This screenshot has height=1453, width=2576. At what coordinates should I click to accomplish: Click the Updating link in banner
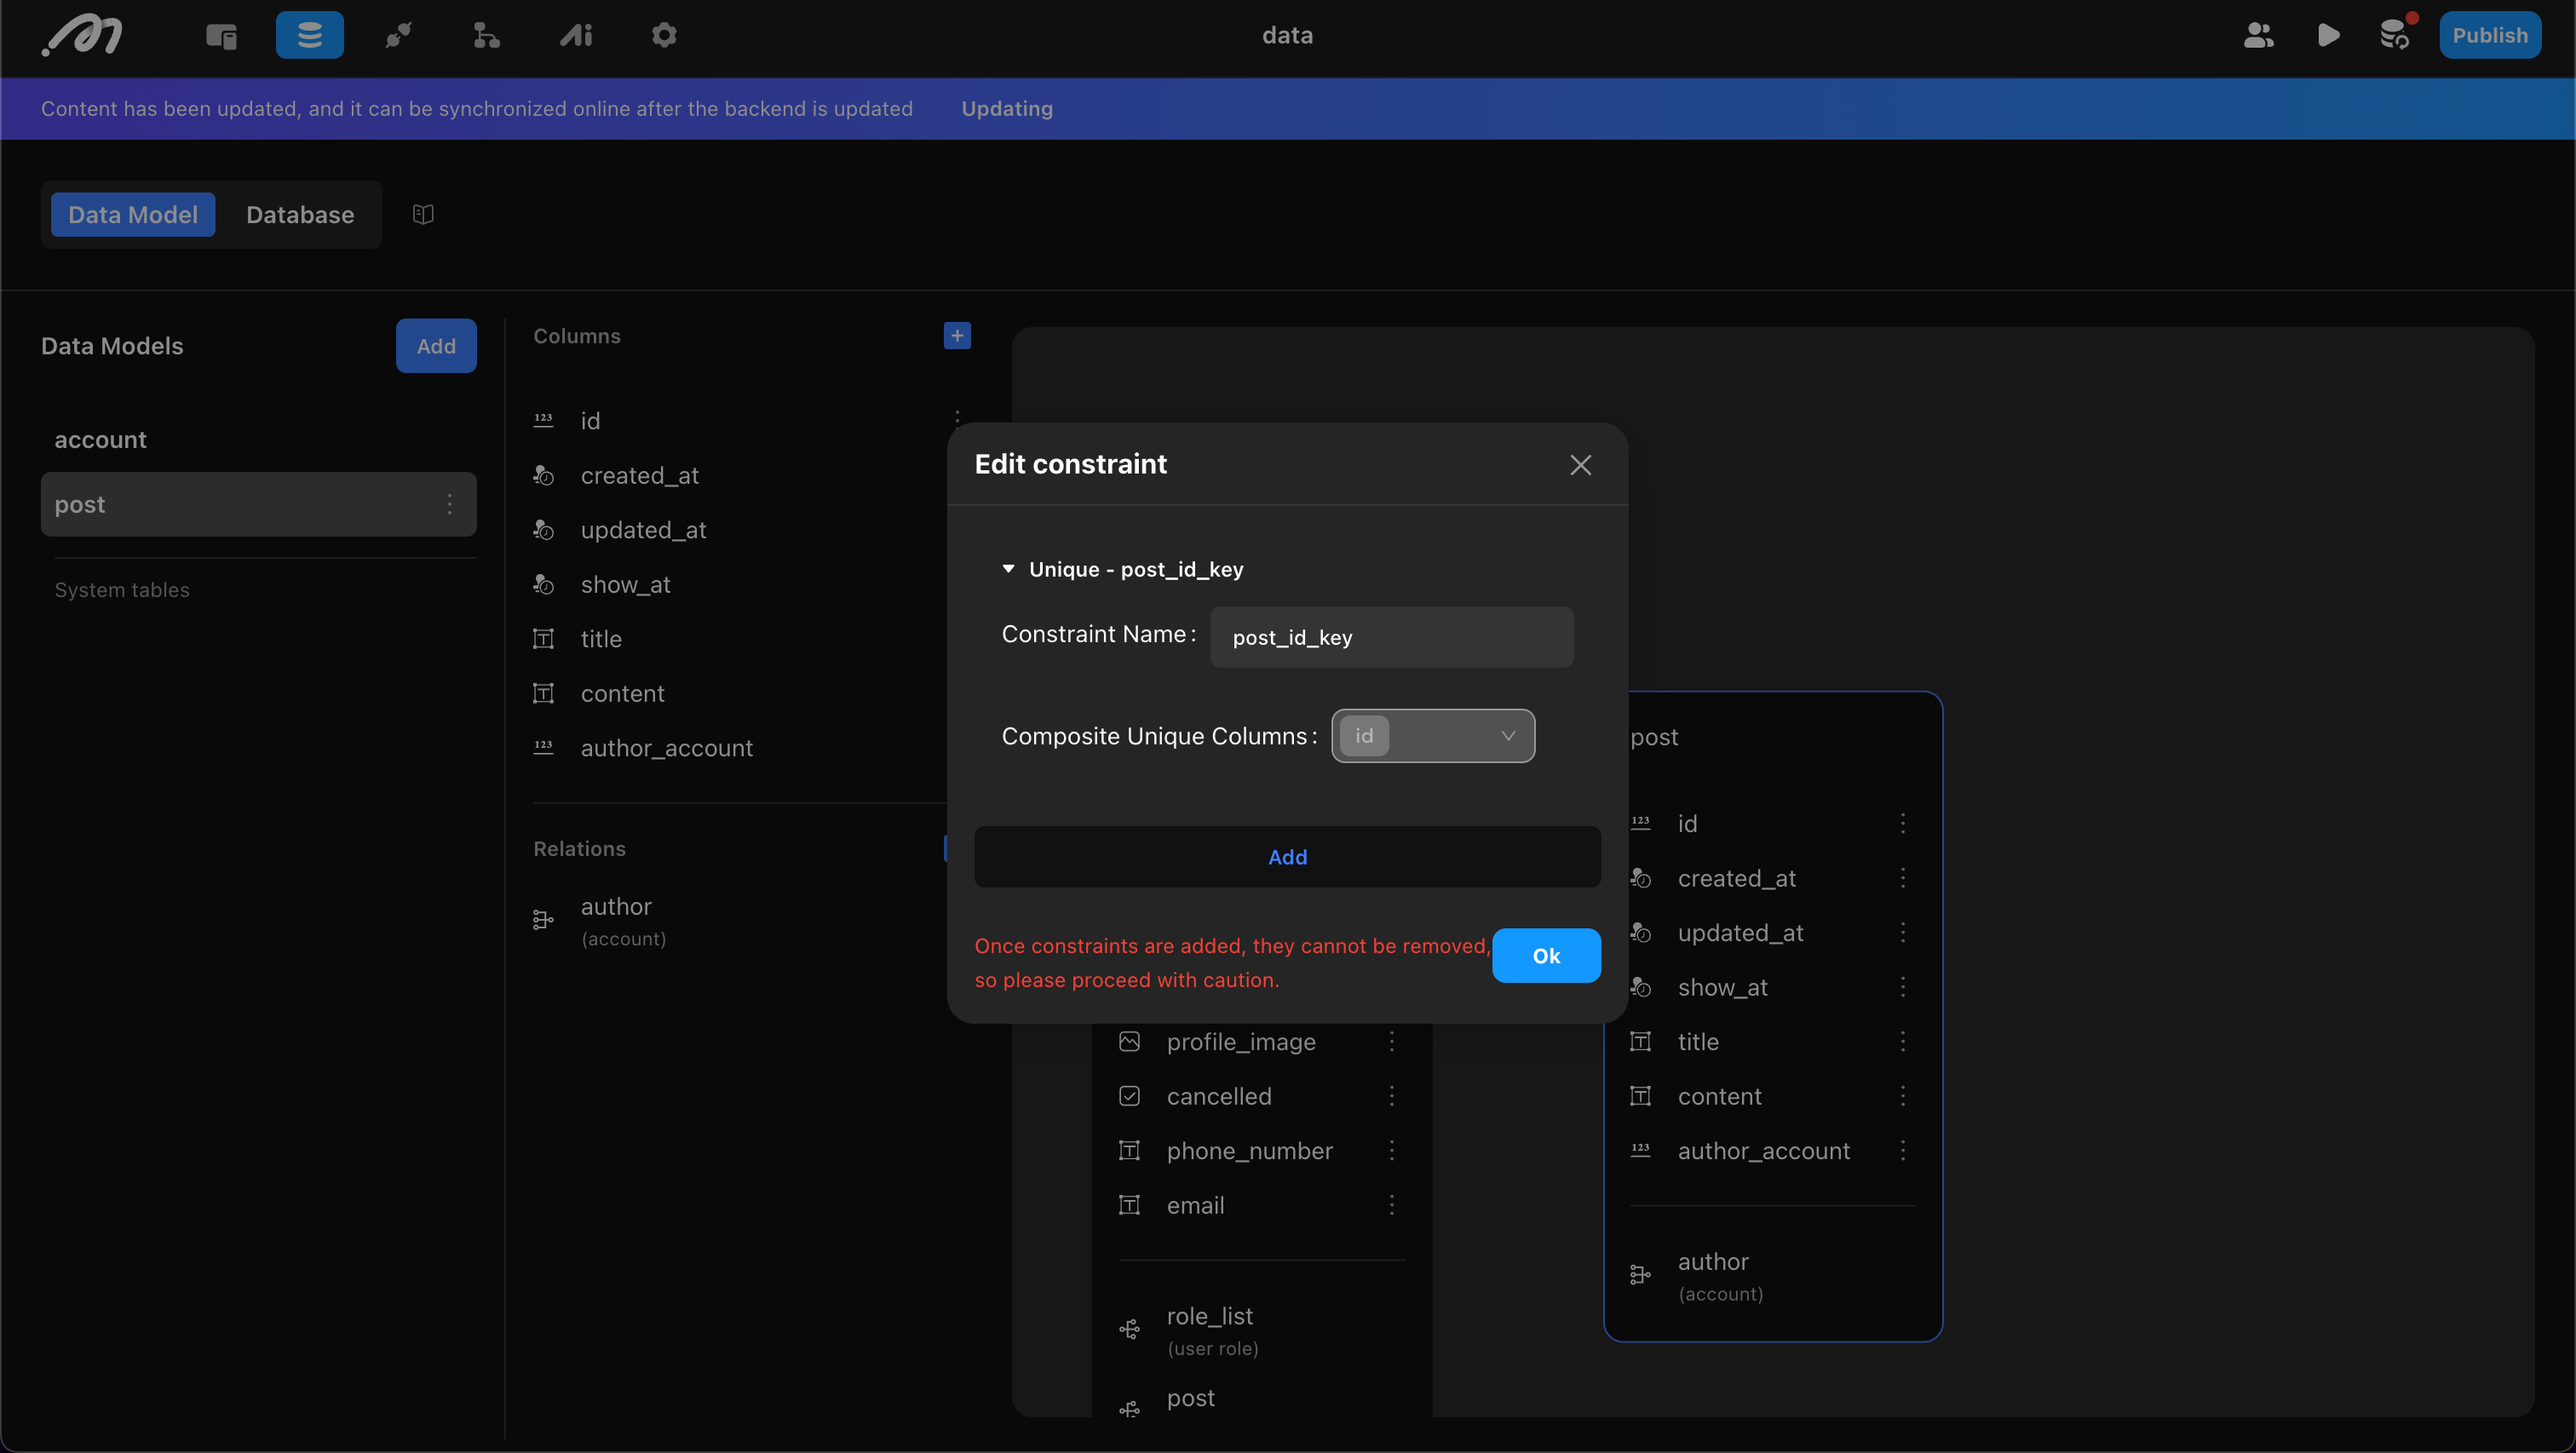[1007, 108]
